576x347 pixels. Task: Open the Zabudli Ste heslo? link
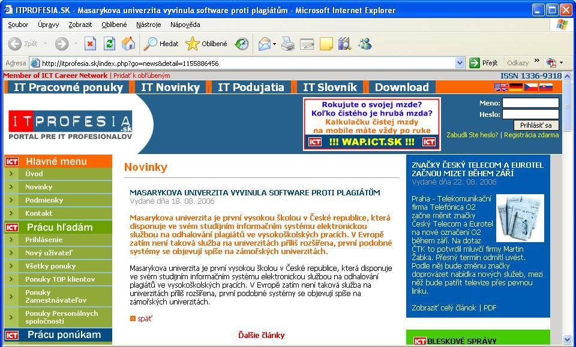coord(472,135)
